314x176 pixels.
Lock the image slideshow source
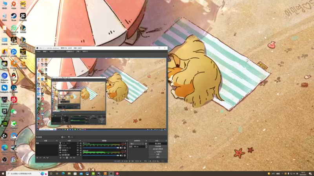pos(80,148)
